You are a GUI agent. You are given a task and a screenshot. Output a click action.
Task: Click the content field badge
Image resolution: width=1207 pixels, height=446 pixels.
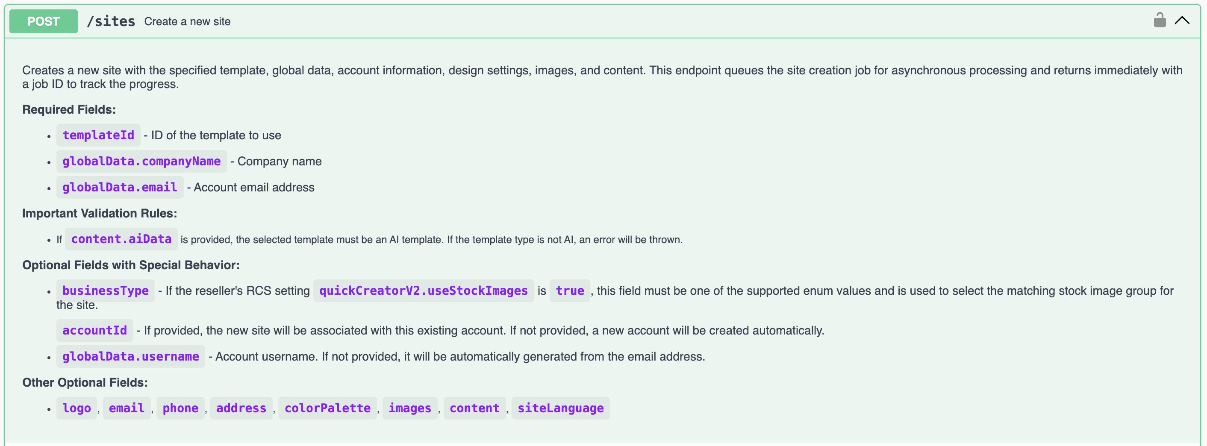474,408
